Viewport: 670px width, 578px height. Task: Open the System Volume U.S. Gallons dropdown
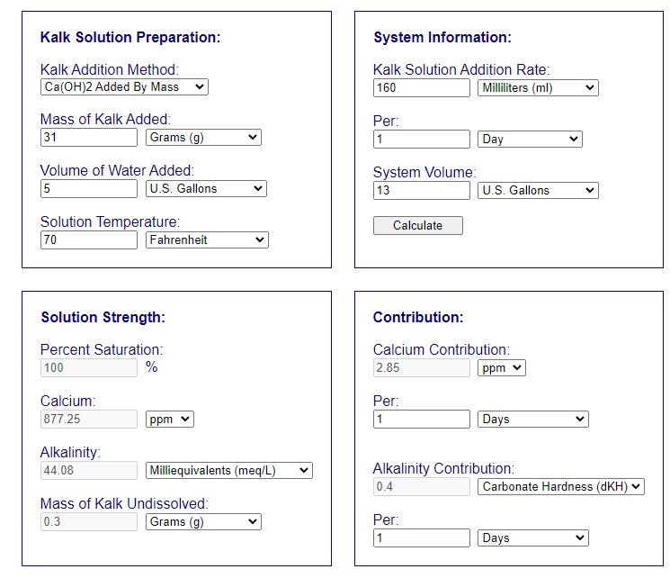tap(537, 191)
